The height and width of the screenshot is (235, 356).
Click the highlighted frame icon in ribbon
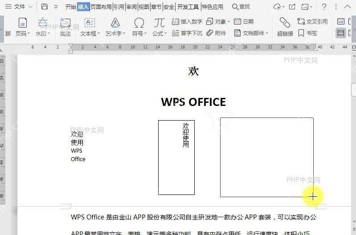point(341,33)
